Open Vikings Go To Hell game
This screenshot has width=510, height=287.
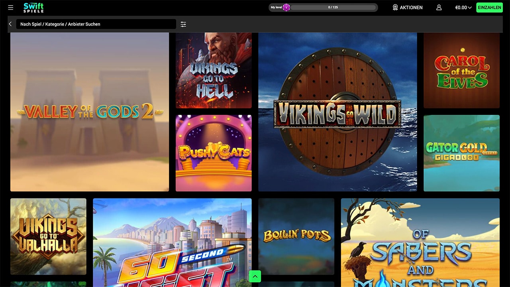pyautogui.click(x=214, y=71)
